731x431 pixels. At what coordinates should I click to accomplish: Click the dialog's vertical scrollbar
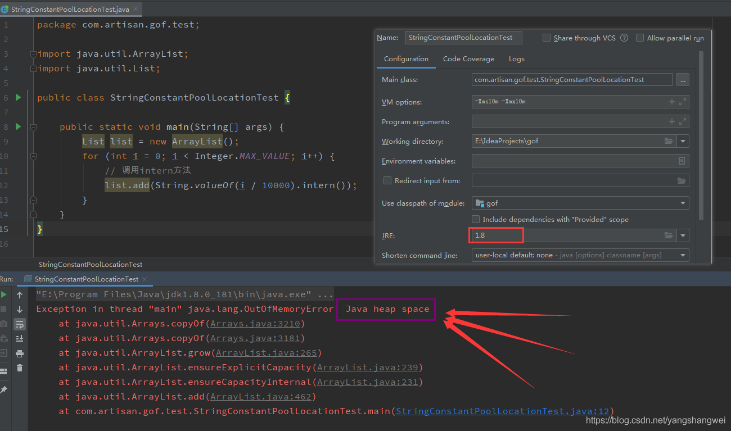[701, 135]
